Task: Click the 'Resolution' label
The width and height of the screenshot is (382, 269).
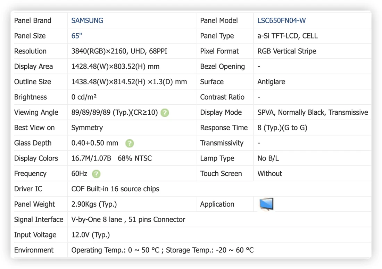Action: point(30,51)
